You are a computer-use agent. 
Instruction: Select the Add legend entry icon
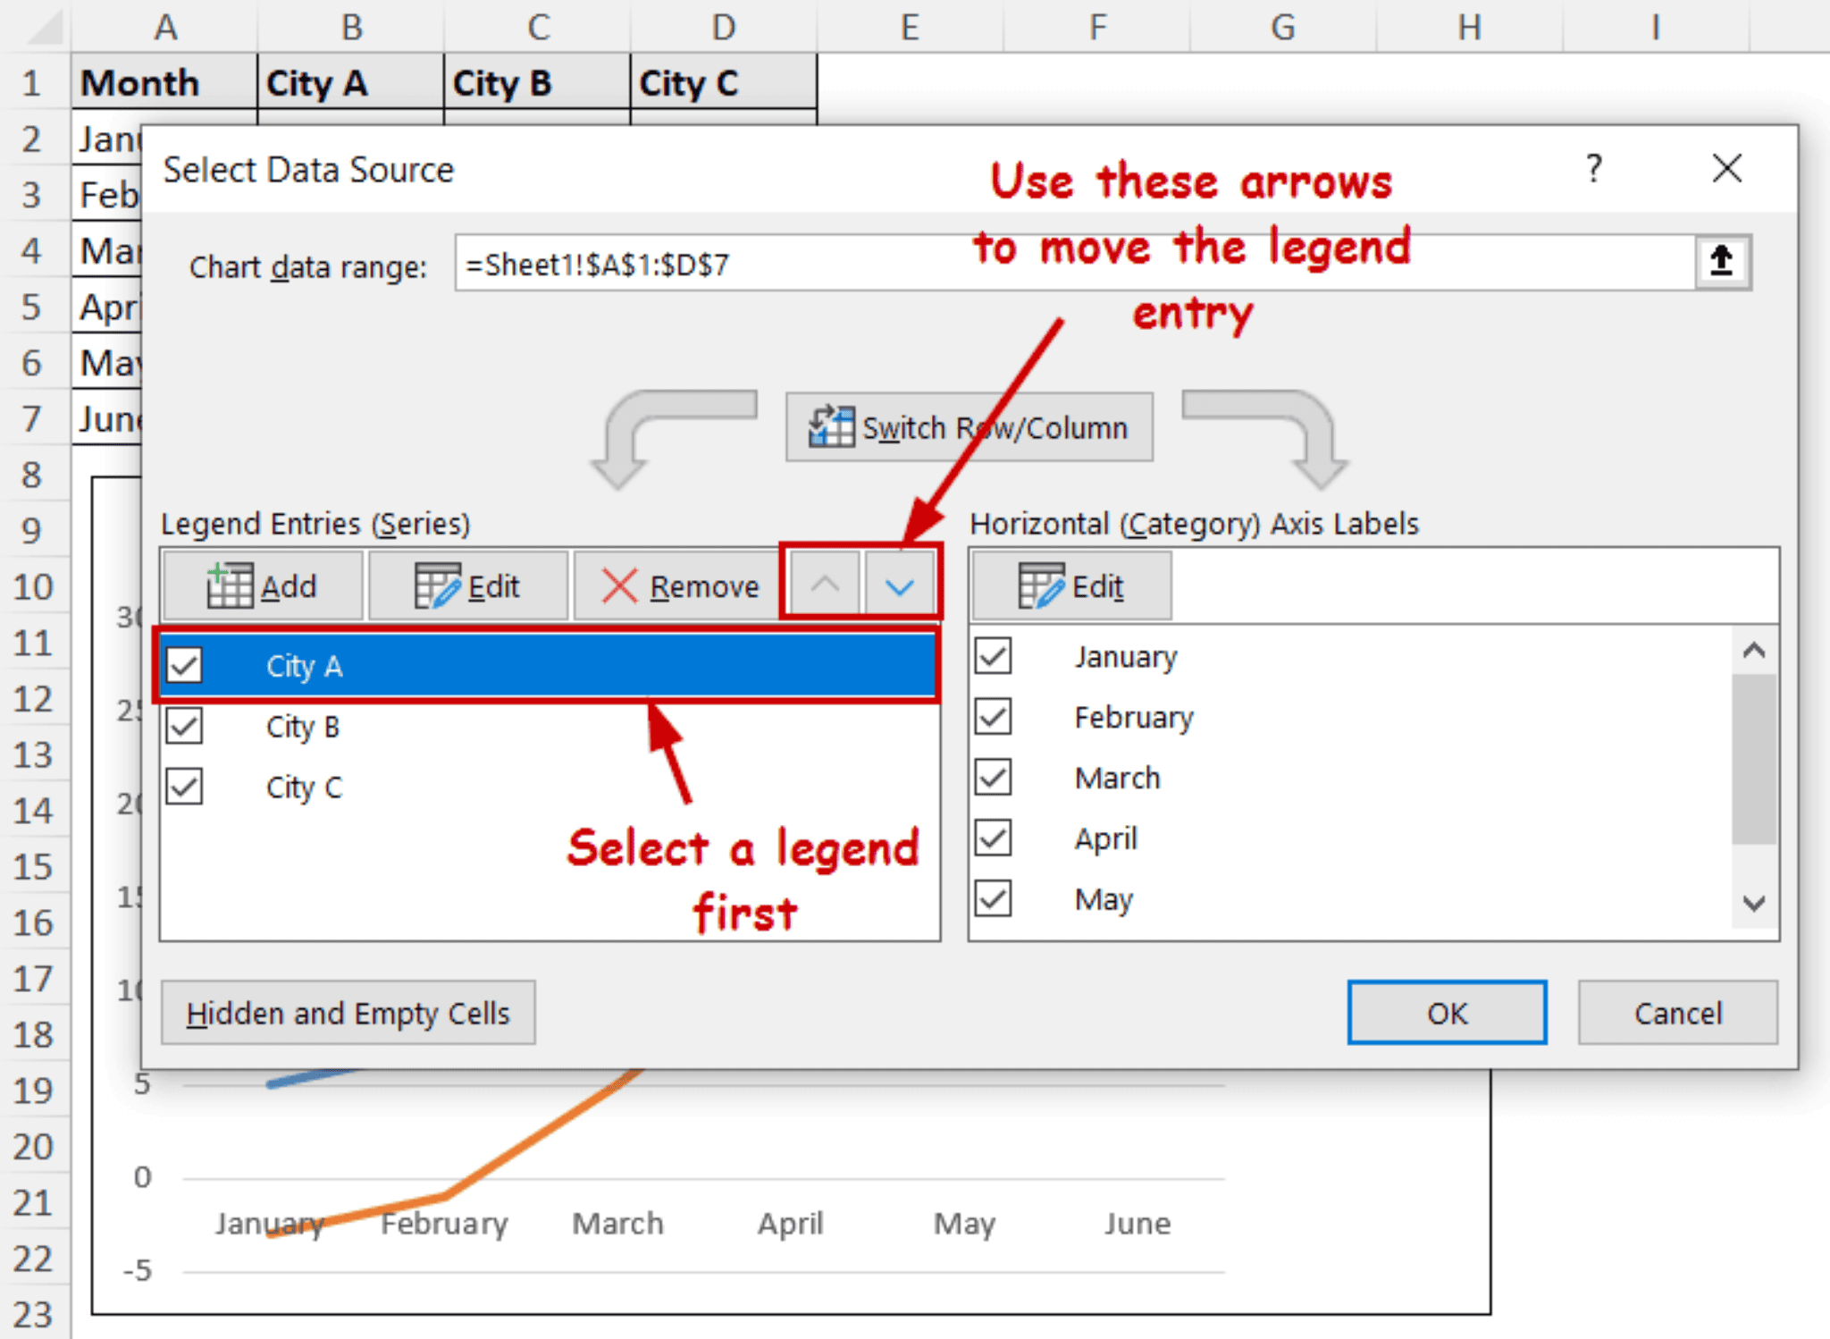click(x=230, y=585)
